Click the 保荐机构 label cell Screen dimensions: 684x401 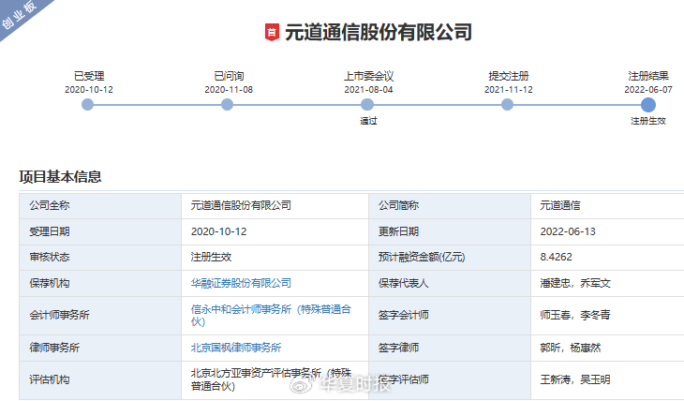click(100, 284)
